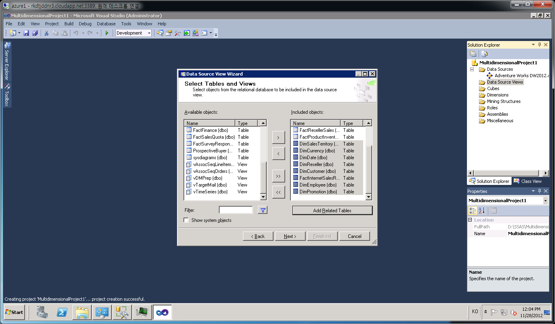
Task: Click the Paste toolbar icon
Action: [64, 33]
